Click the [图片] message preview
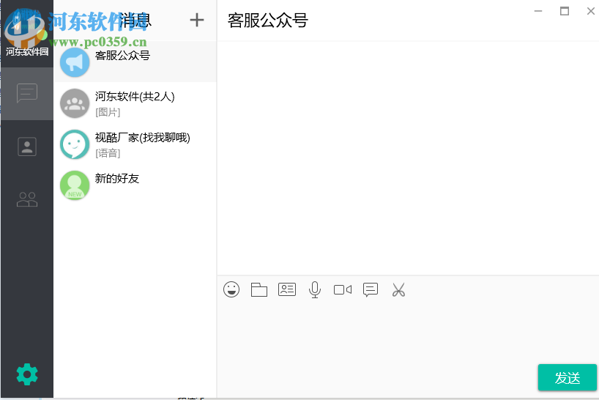This screenshot has width=599, height=400. (x=108, y=112)
